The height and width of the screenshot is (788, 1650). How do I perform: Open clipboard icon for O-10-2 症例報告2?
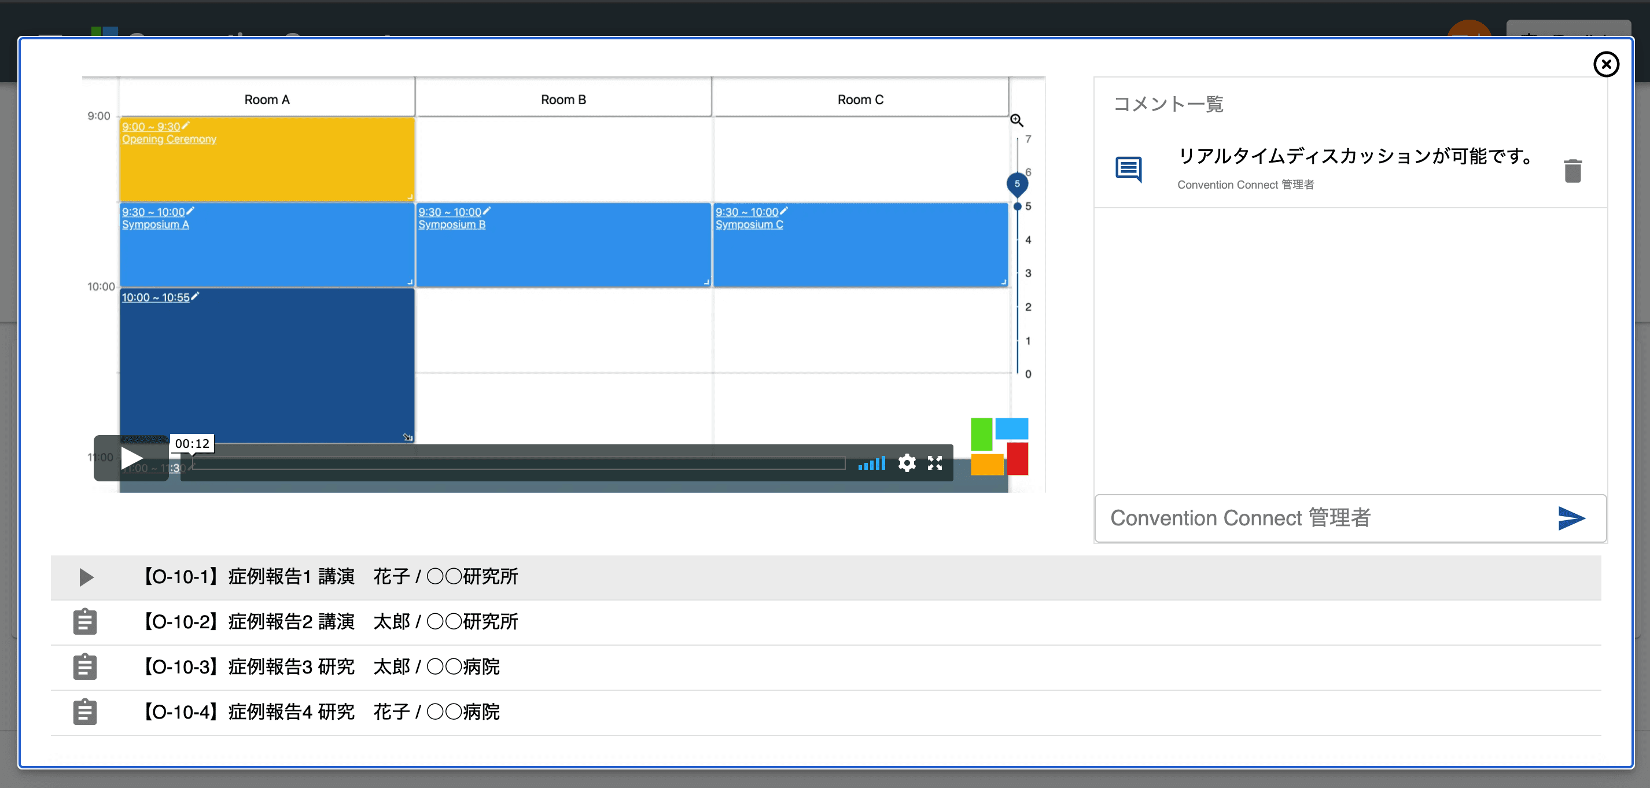pyautogui.click(x=84, y=621)
